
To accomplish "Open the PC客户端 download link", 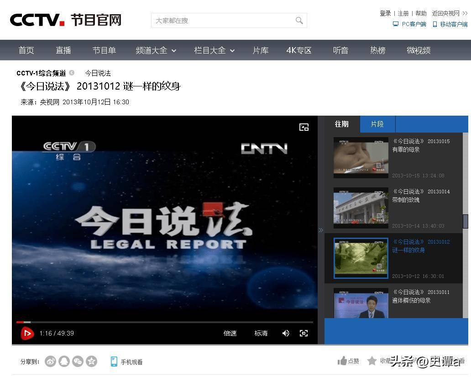I will coord(409,24).
